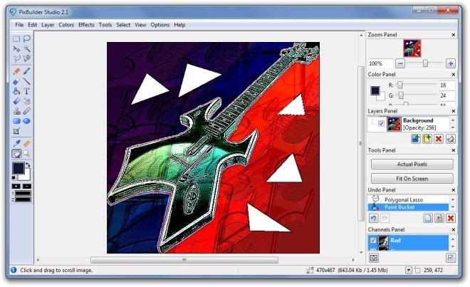Click the blank page icon in Undo Panel
The width and height of the screenshot is (470, 287).
[x=428, y=218]
